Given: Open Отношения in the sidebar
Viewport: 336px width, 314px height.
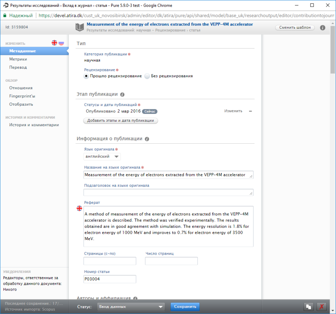Looking at the screenshot, I should [21, 88].
